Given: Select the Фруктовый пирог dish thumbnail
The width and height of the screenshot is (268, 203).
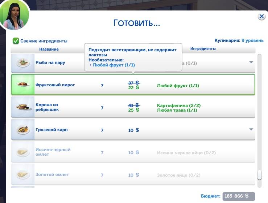Looking at the screenshot, I should 23,85.
